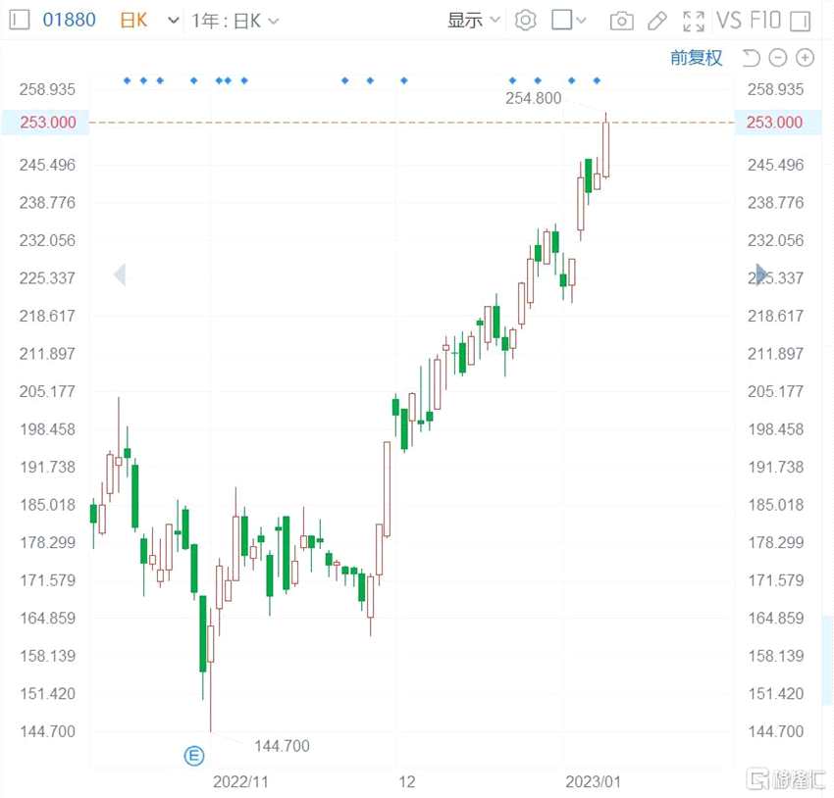This screenshot has width=834, height=798.
Task: Click the 前复权 adjustment link
Action: (697, 58)
